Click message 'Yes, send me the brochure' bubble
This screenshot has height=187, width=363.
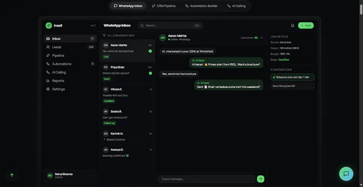click(x=179, y=74)
